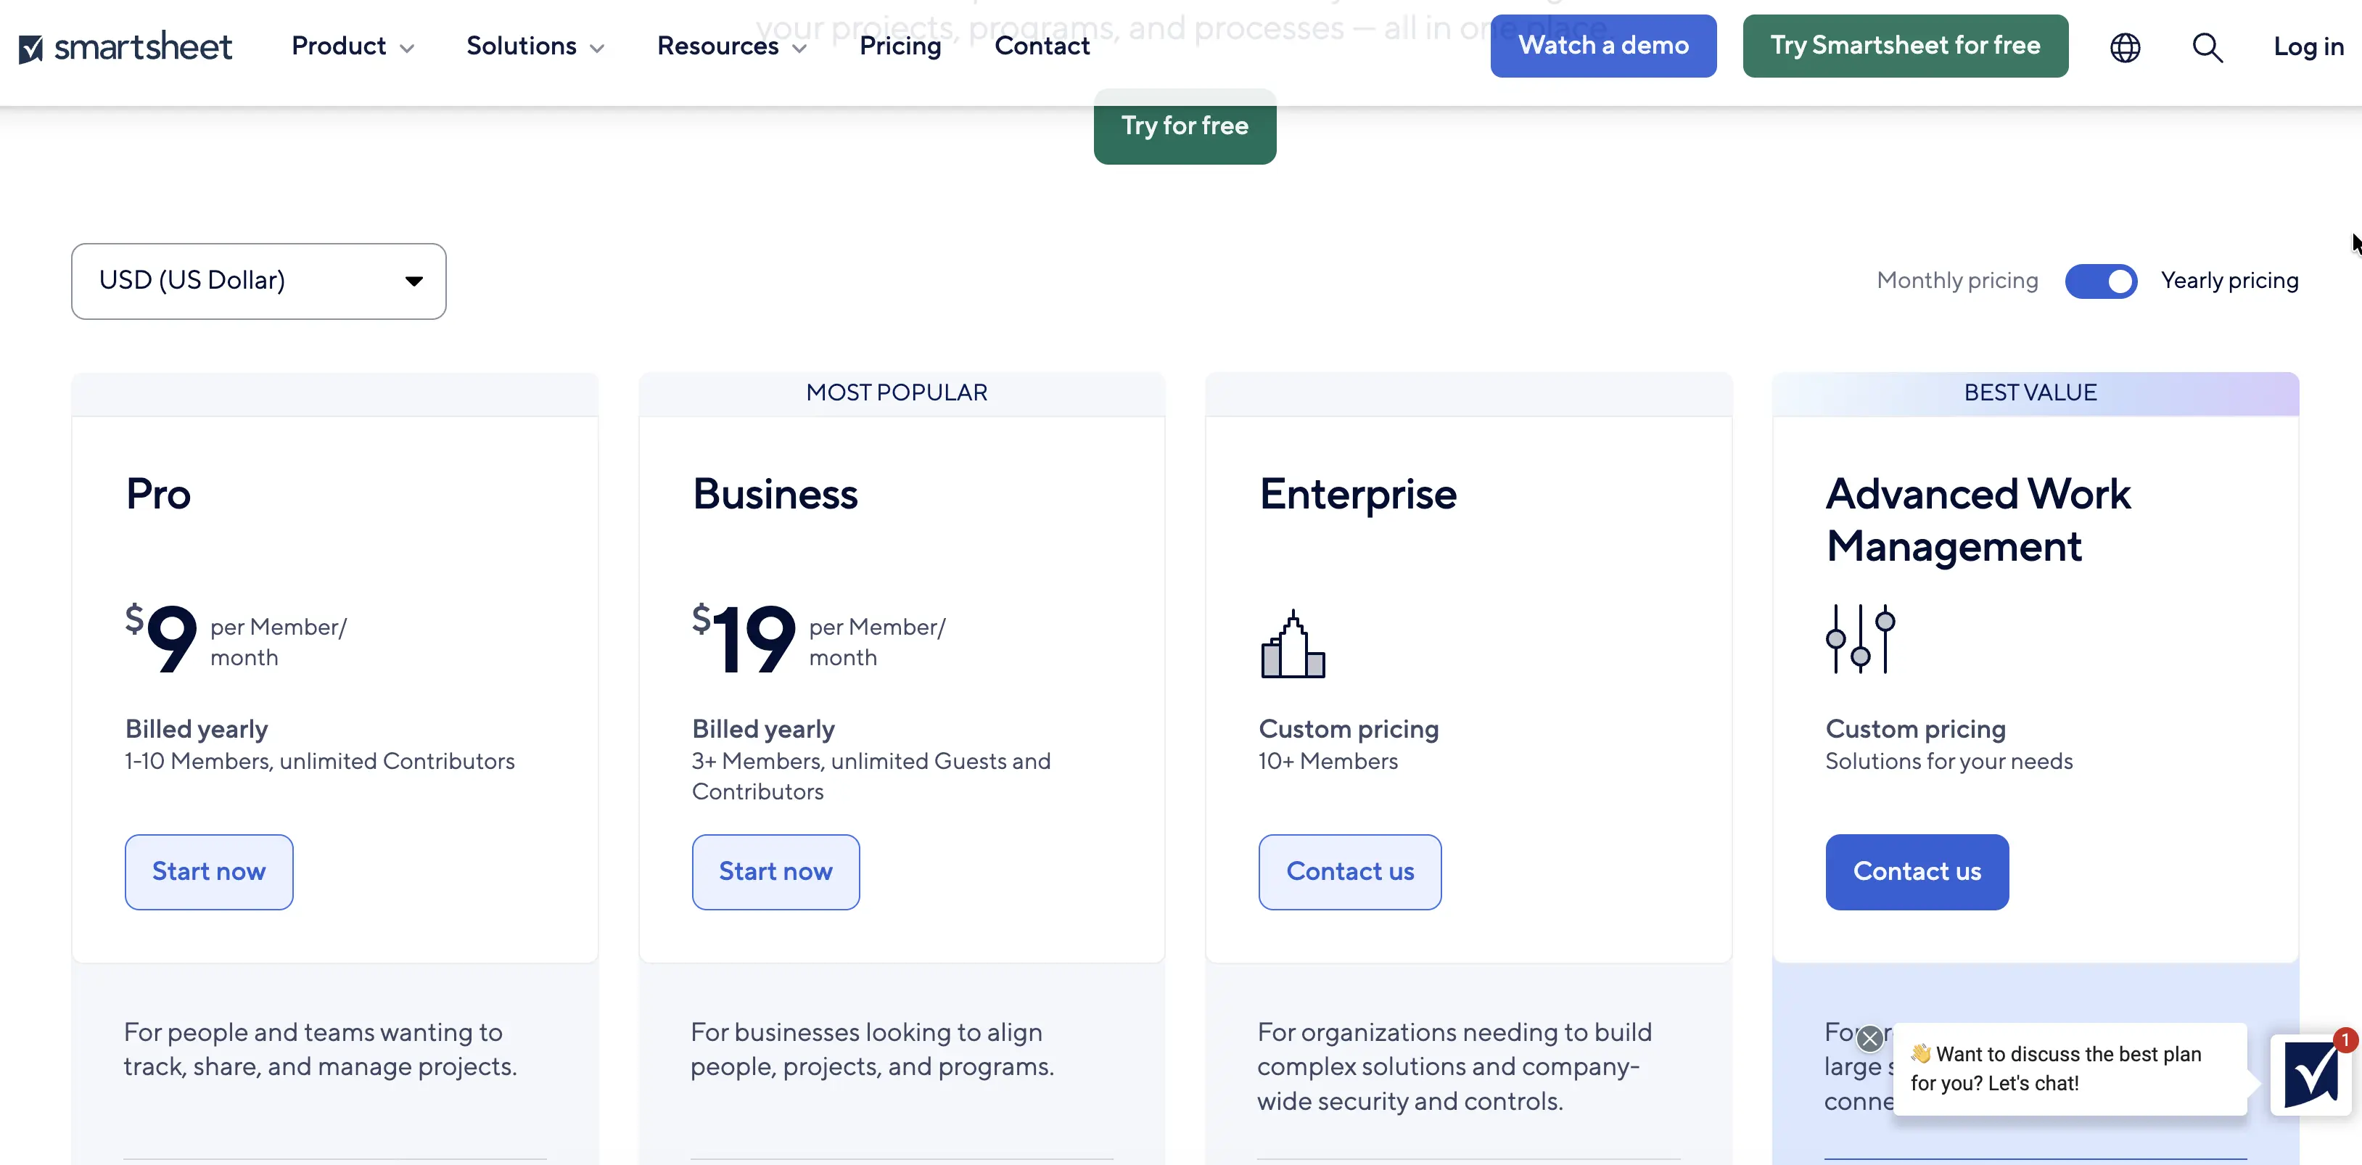This screenshot has width=2362, height=1165.
Task: Open site search magnifier icon
Action: [x=2207, y=46]
